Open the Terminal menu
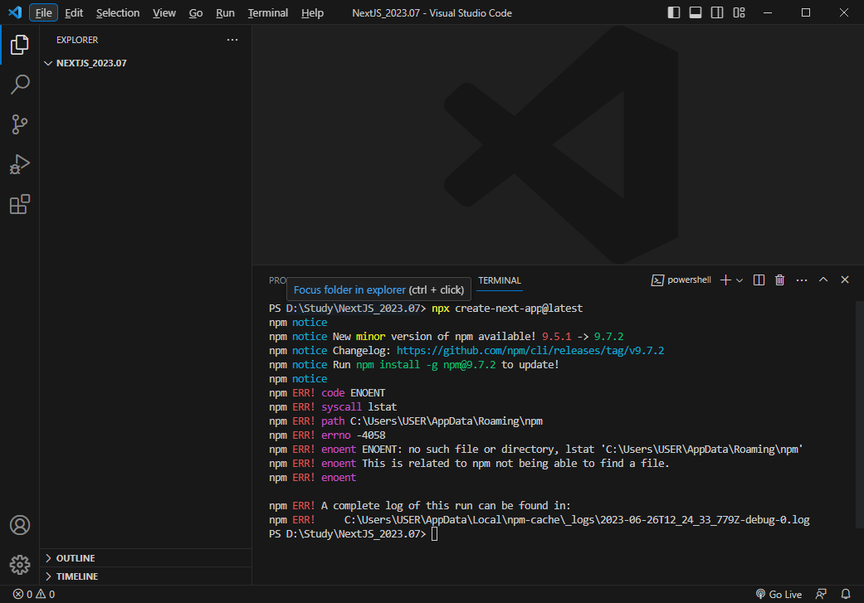 [x=268, y=12]
